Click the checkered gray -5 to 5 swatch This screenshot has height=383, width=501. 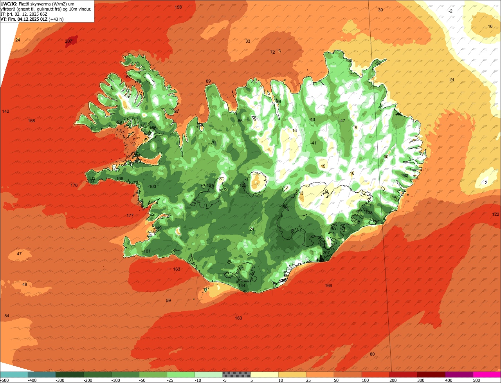(236, 374)
